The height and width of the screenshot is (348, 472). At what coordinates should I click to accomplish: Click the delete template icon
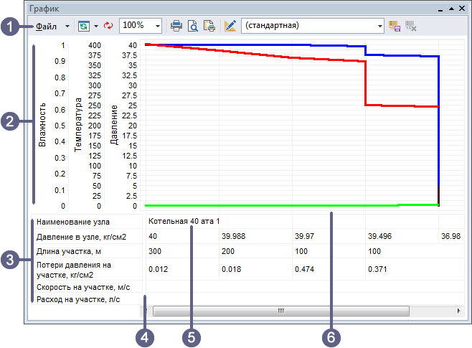click(x=411, y=26)
